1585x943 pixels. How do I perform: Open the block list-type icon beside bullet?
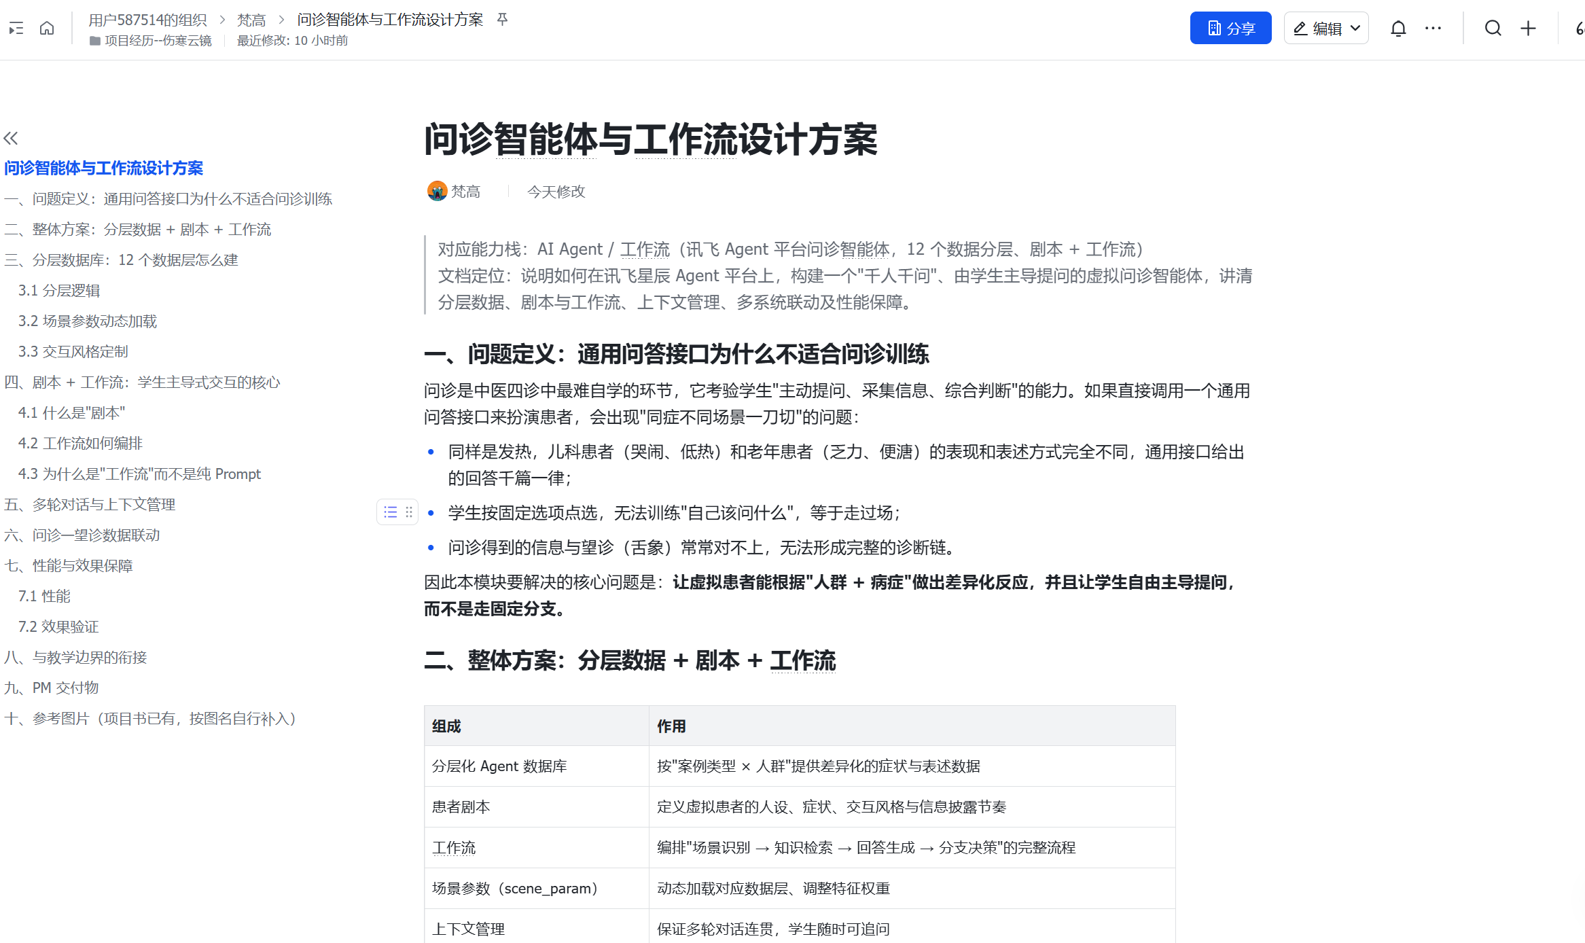coord(391,512)
